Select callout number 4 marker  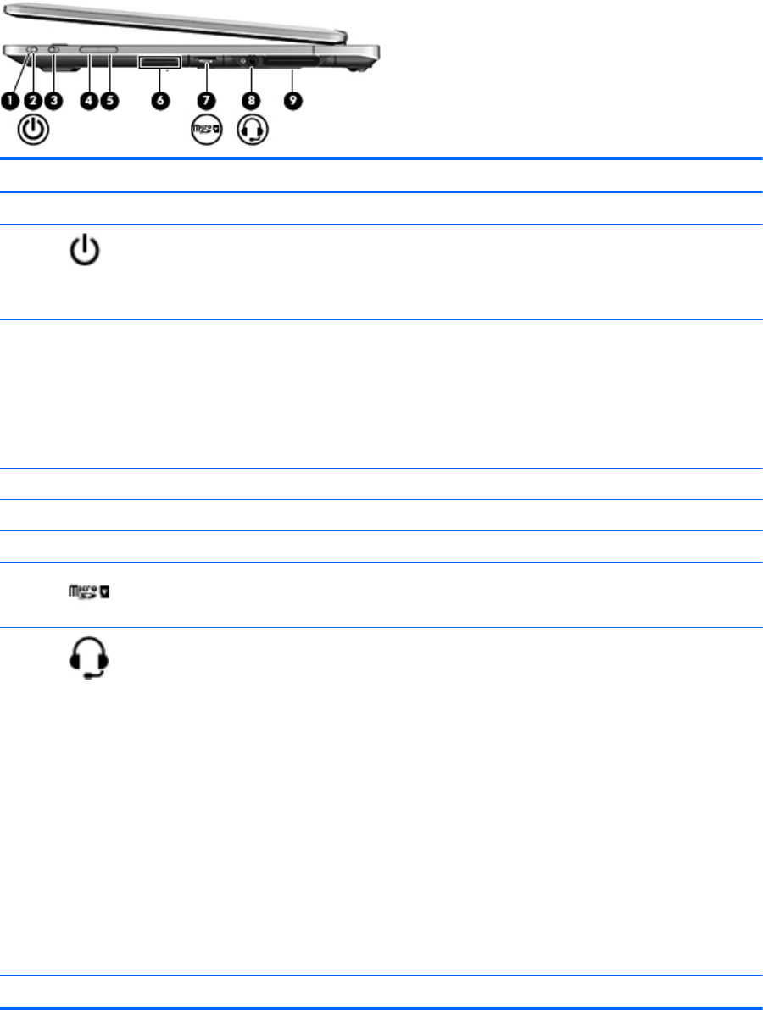(x=89, y=101)
